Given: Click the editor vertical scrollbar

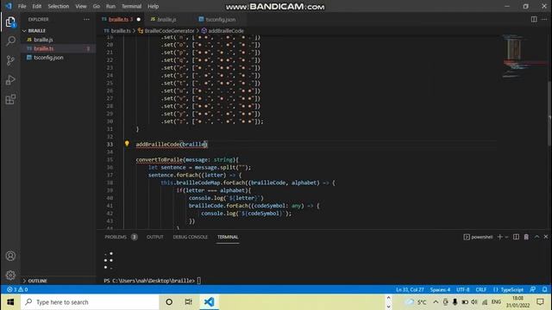Looking at the screenshot, I should coord(549,113).
